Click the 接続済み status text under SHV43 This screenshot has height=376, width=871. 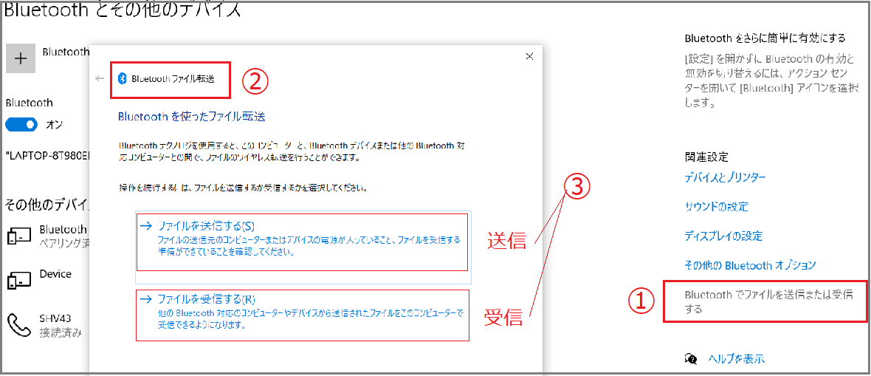[x=61, y=333]
